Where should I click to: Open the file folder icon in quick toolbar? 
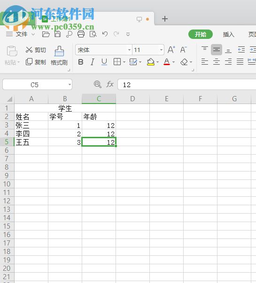(46, 34)
